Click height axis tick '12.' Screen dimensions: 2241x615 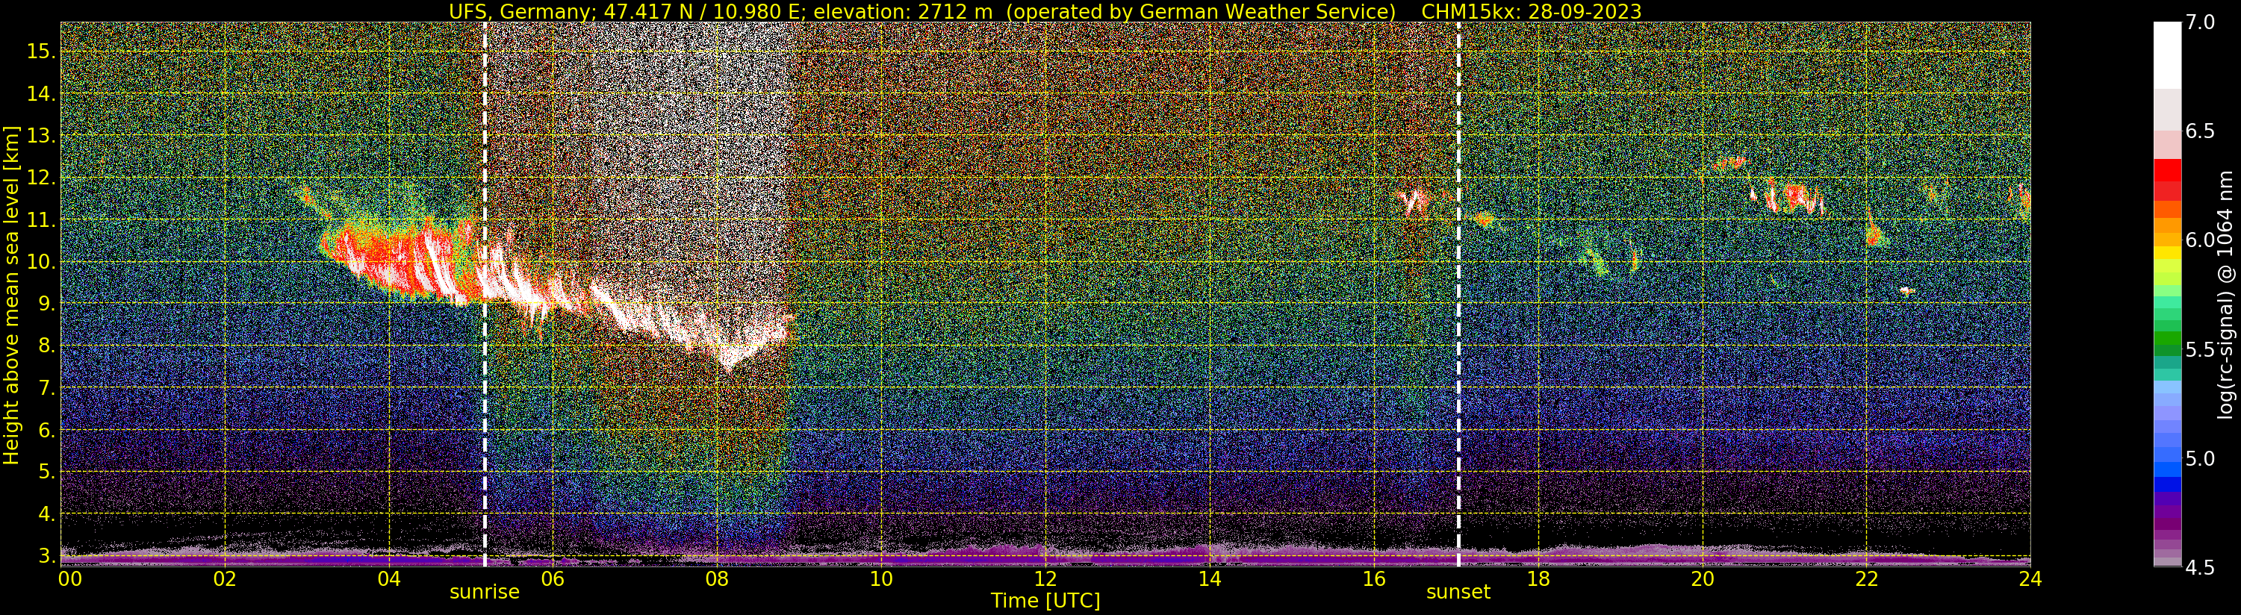[x=41, y=178]
